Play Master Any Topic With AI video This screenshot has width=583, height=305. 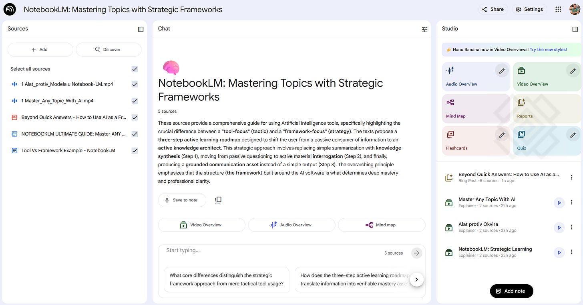click(559, 203)
